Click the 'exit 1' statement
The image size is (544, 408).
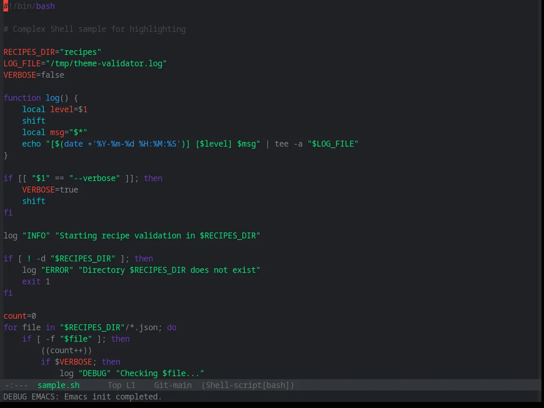(36, 281)
